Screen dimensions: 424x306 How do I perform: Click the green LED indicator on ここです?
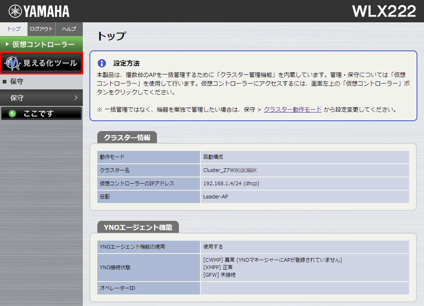click(x=12, y=113)
